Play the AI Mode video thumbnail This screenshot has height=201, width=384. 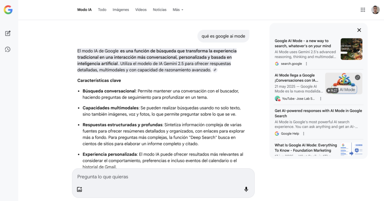tap(343, 84)
